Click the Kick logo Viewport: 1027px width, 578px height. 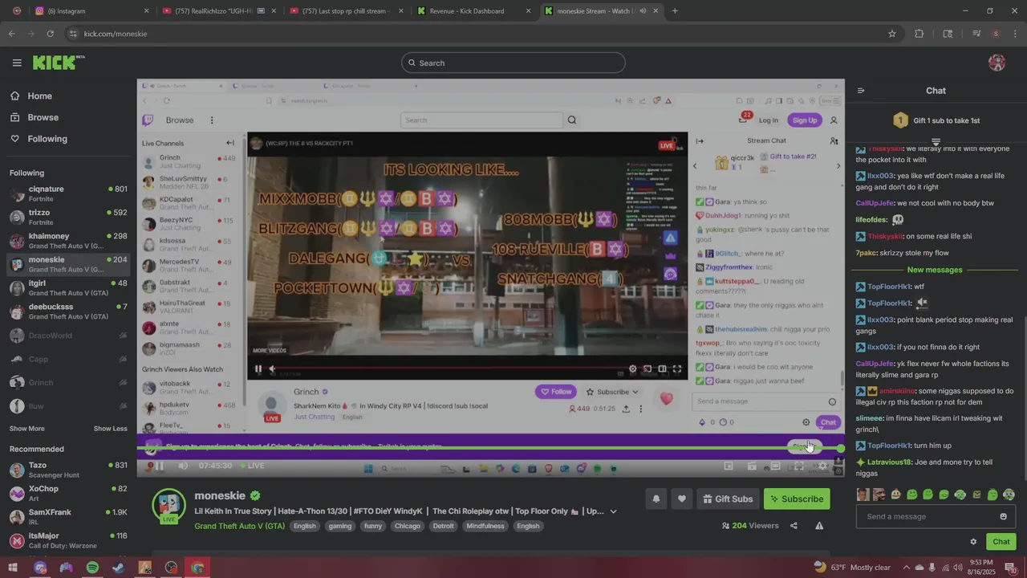point(58,63)
